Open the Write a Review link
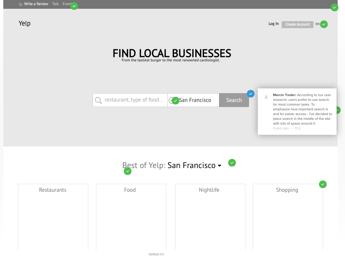345x259 pixels. coord(36,4)
